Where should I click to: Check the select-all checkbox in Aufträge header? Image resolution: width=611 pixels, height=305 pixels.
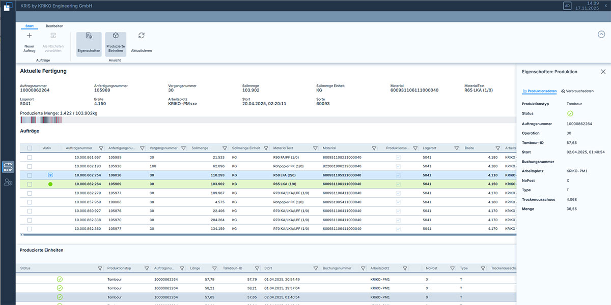tap(30, 148)
